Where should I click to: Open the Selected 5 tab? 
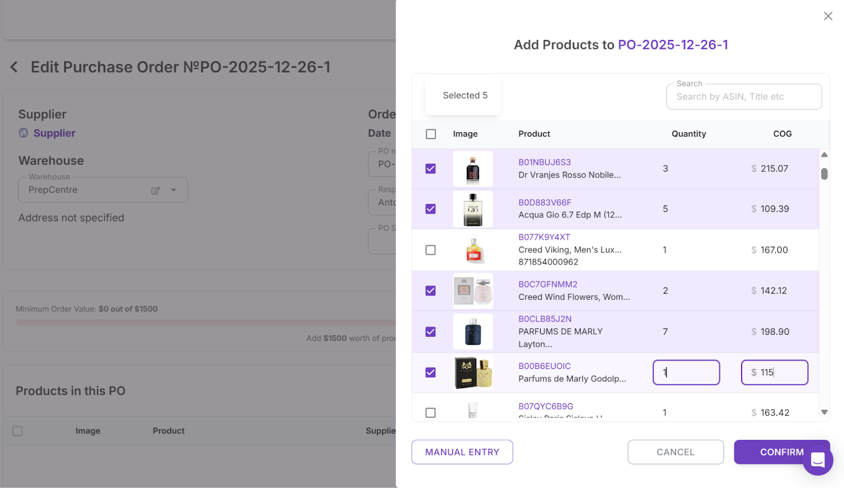point(465,95)
